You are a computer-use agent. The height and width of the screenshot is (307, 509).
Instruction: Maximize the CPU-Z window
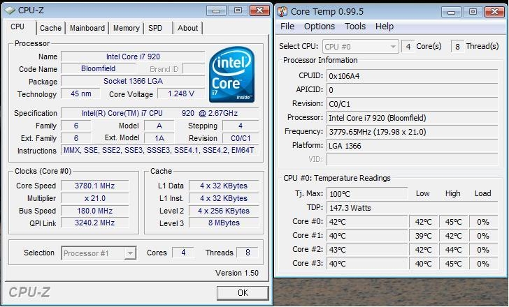[238, 10]
